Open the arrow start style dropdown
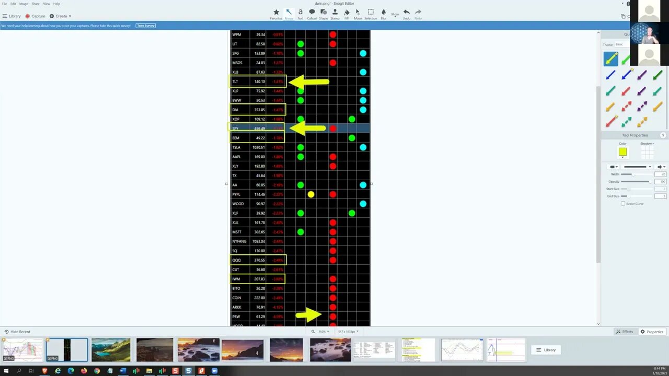The width and height of the screenshot is (669, 376). 614,167
